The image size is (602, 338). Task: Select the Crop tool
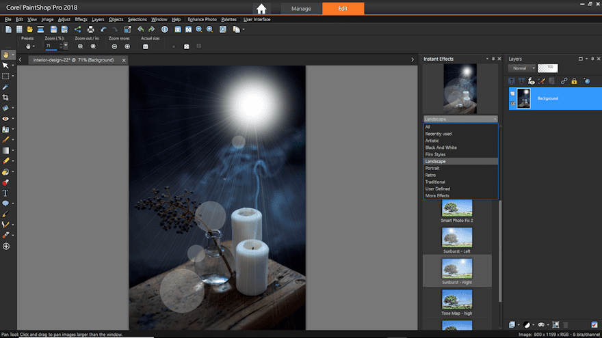pyautogui.click(x=5, y=98)
